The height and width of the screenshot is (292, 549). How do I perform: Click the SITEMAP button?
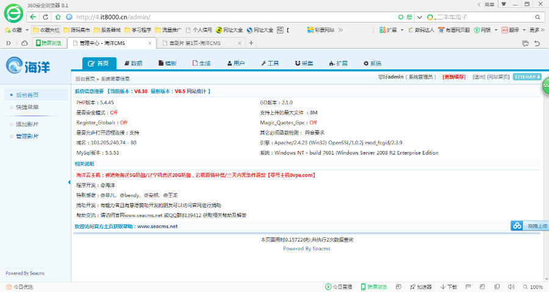tap(527, 77)
